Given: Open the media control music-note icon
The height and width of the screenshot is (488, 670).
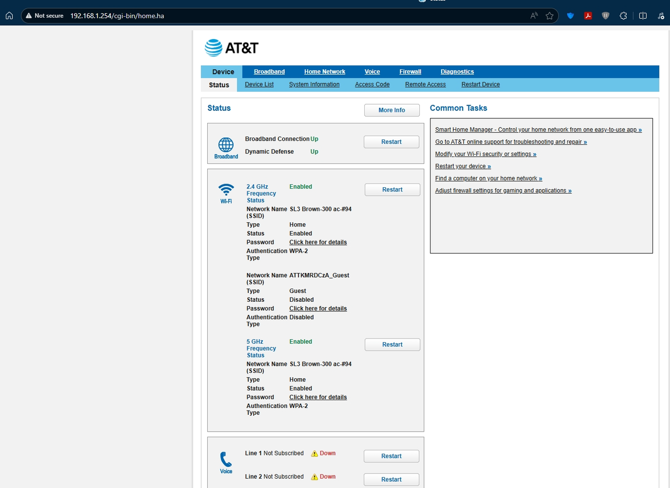Looking at the screenshot, I should [x=661, y=16].
